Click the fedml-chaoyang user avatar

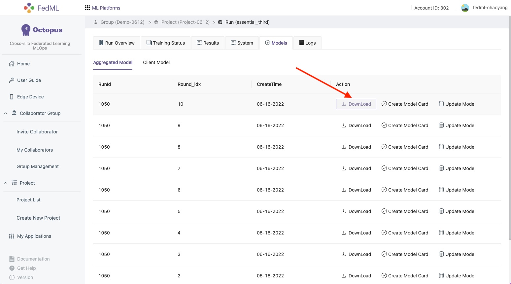tap(465, 8)
